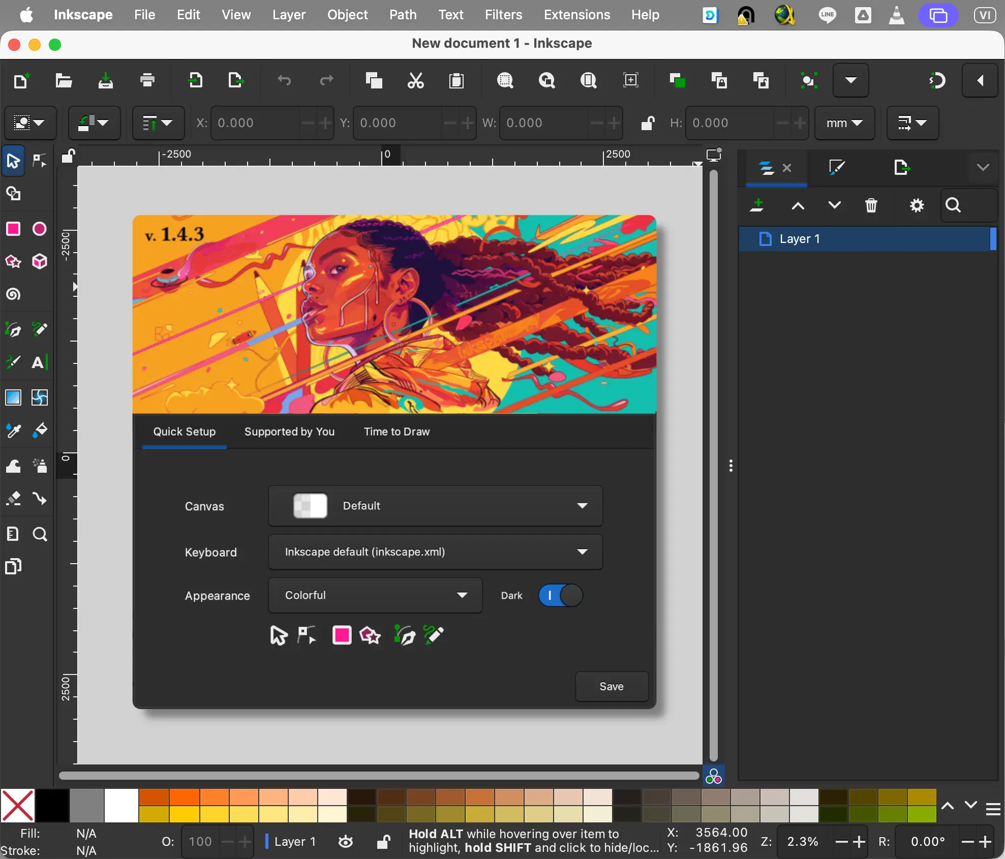Pick the Mesh gradient tool
This screenshot has height=859, width=1005.
click(x=40, y=397)
